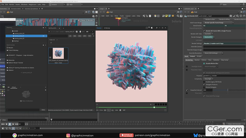Enable the Disable Motion Blur checkbox
Screen dimensions: 246x138
pyautogui.click(x=205, y=63)
